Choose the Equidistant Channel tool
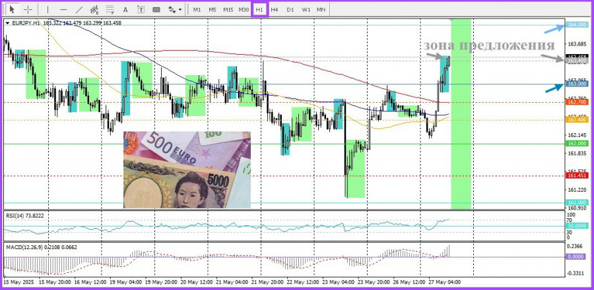The height and width of the screenshot is (290, 594). (94, 9)
